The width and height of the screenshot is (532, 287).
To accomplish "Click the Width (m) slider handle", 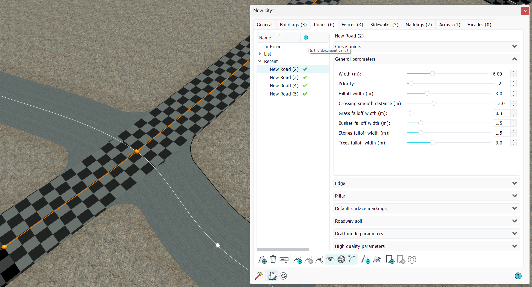I will point(432,74).
